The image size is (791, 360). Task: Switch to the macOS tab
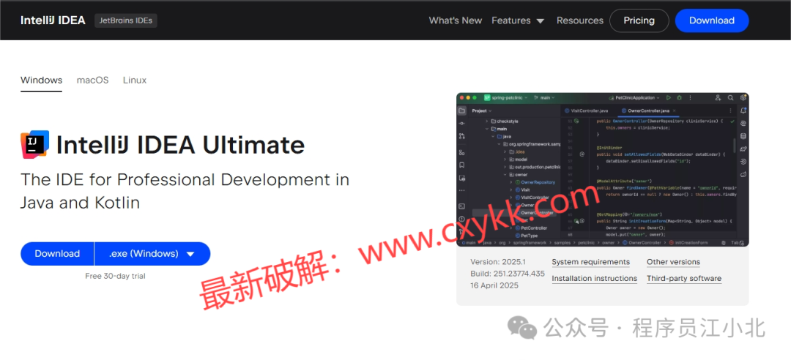93,80
